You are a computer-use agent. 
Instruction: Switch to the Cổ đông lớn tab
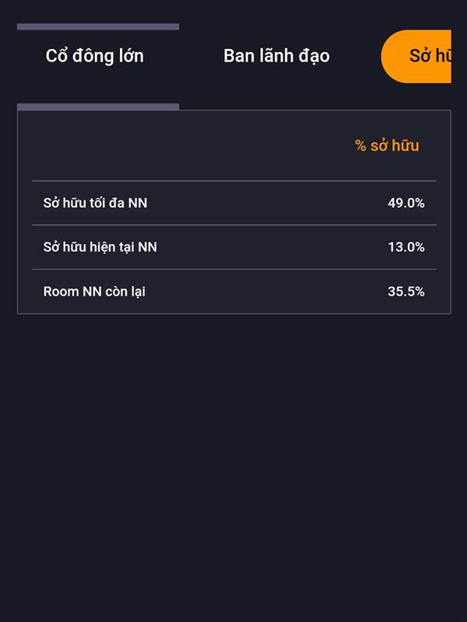coord(94,56)
